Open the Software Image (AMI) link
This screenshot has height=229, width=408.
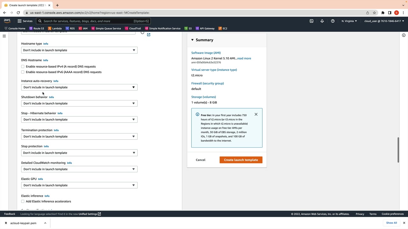click(x=206, y=53)
